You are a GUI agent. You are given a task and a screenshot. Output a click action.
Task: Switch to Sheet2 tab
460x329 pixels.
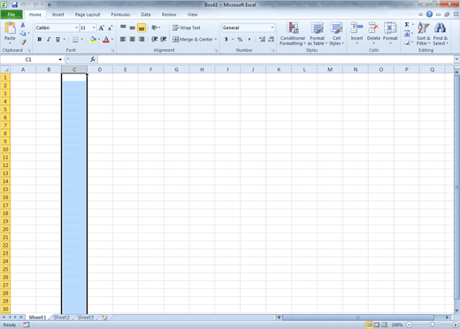coord(61,318)
